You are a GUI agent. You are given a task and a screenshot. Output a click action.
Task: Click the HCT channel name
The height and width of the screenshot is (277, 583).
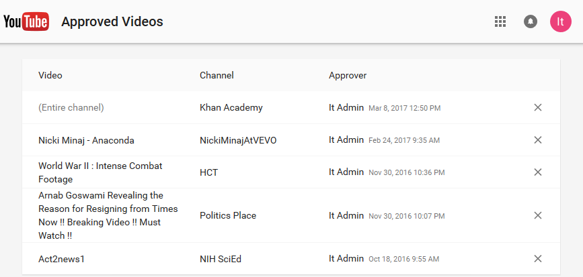click(x=208, y=172)
